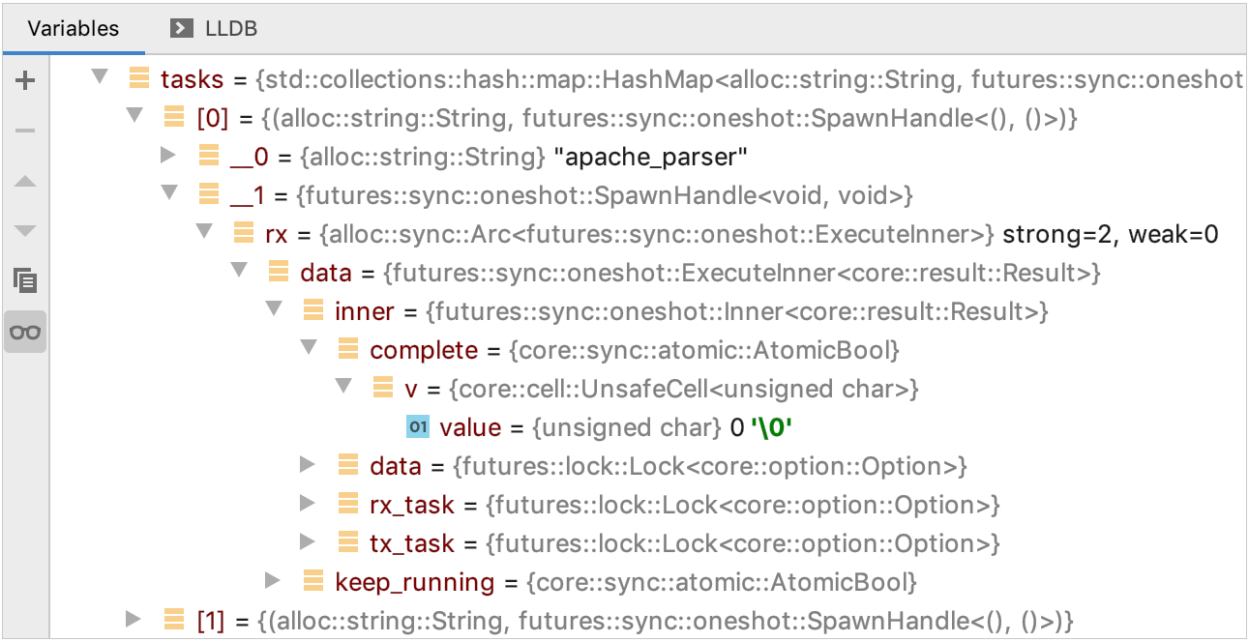Click the struct icon beside tasks
Screen dimensions: 1249x642
pos(138,78)
